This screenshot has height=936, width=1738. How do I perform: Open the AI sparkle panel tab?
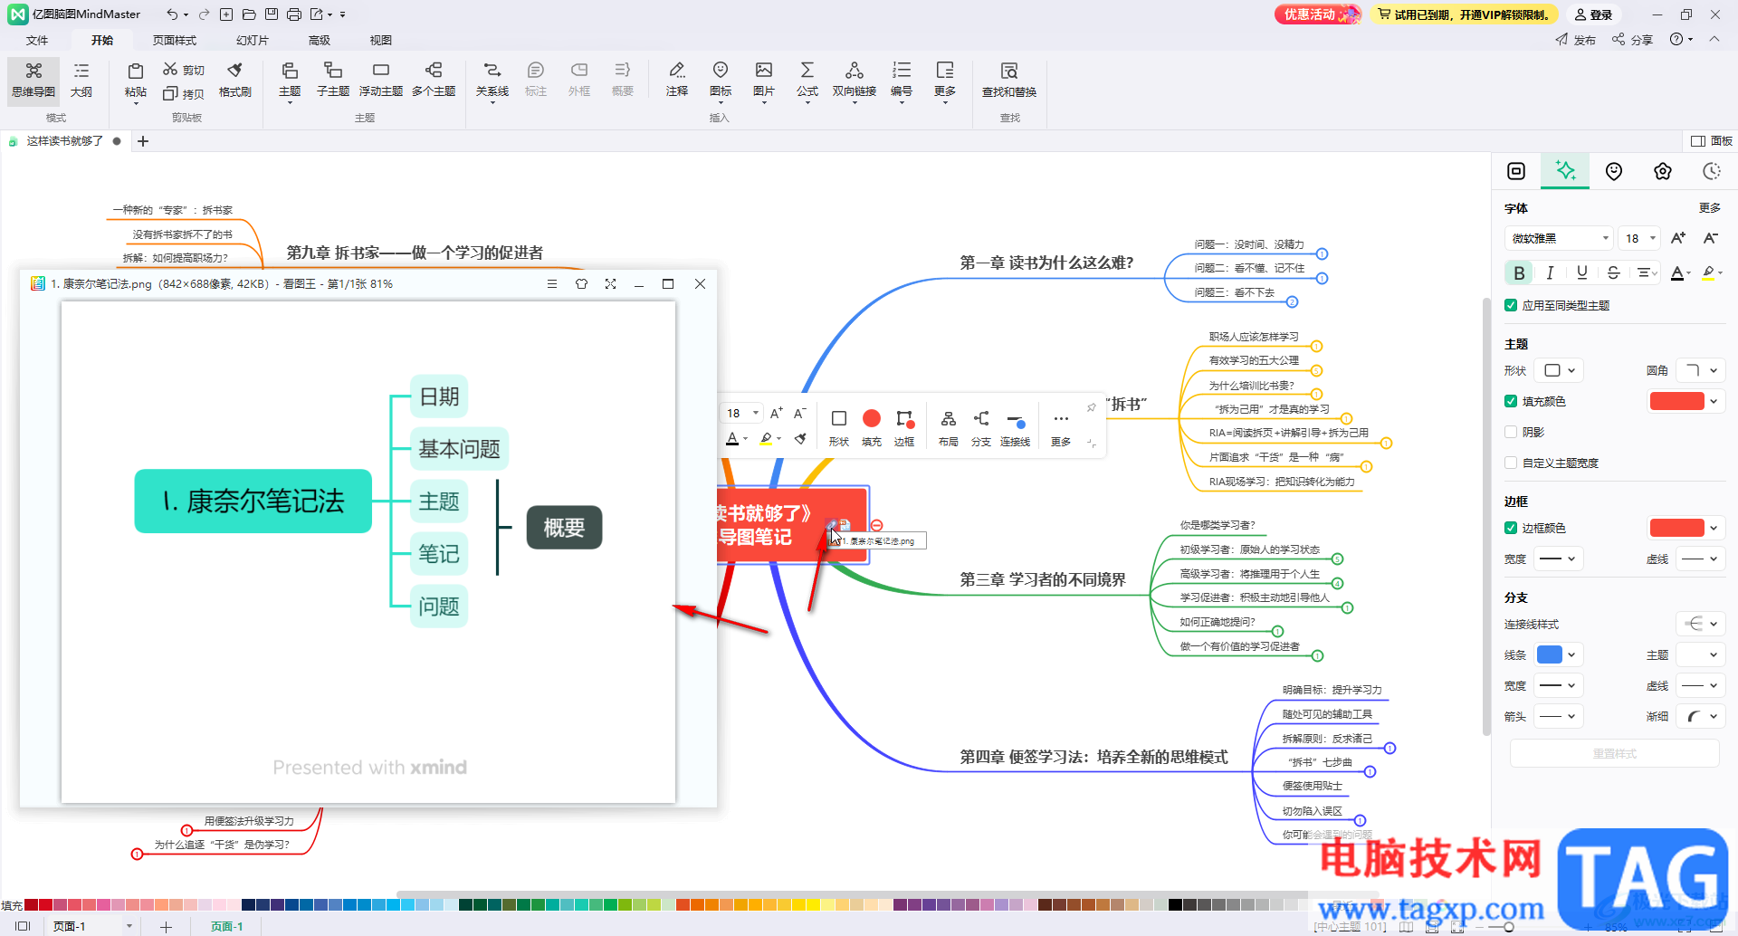1565,170
